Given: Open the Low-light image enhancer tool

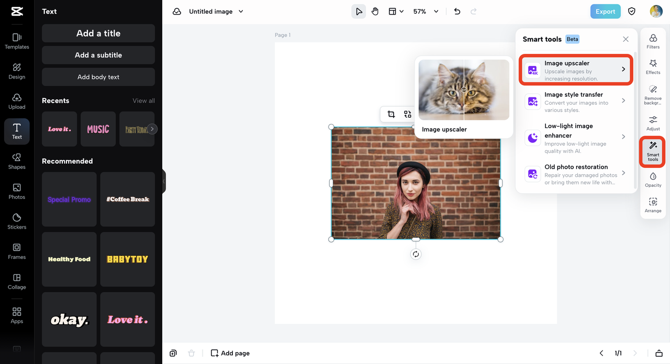Looking at the screenshot, I should [x=576, y=137].
